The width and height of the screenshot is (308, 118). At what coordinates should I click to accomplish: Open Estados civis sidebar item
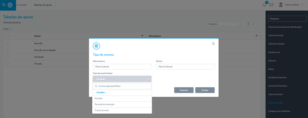[274, 52]
